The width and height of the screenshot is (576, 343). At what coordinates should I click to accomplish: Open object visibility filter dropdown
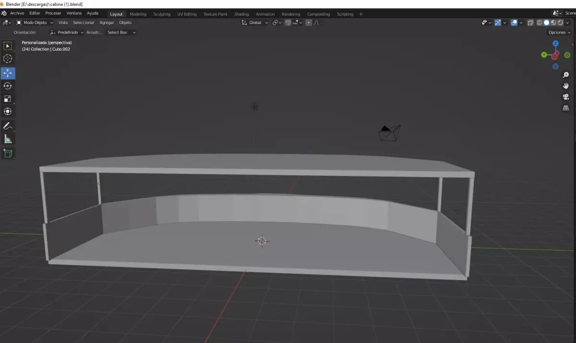[x=487, y=23]
